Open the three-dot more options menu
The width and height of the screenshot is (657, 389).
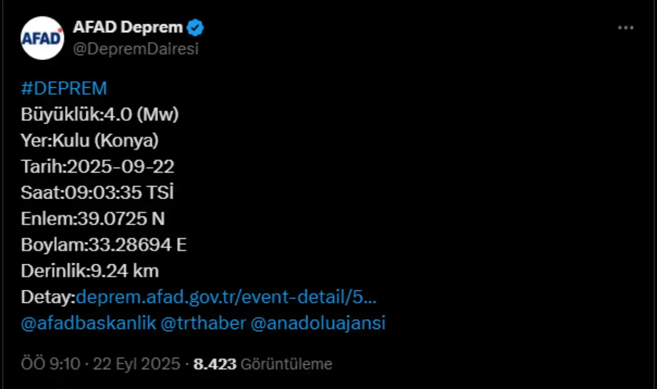(x=625, y=27)
